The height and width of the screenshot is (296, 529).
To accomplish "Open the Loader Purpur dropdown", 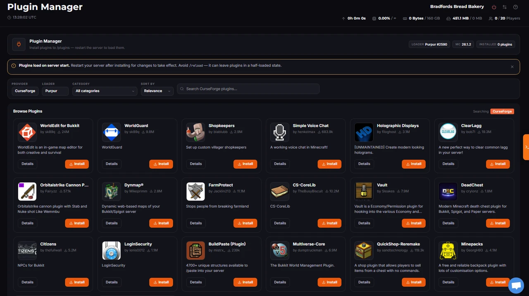I will [x=55, y=91].
